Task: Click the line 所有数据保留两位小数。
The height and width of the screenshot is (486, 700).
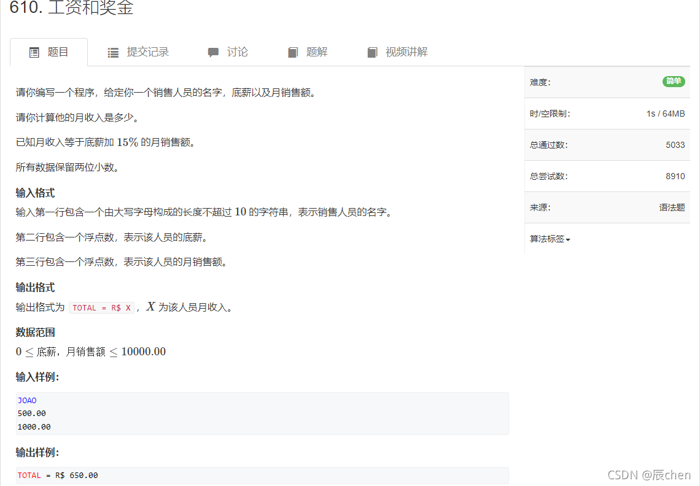Action: click(x=67, y=168)
